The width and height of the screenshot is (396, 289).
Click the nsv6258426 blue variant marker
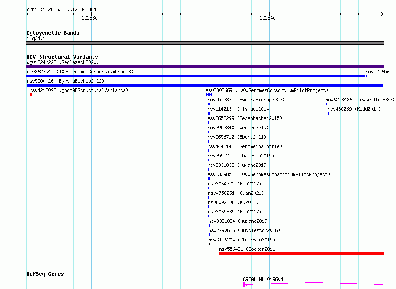pyautogui.click(x=326, y=104)
